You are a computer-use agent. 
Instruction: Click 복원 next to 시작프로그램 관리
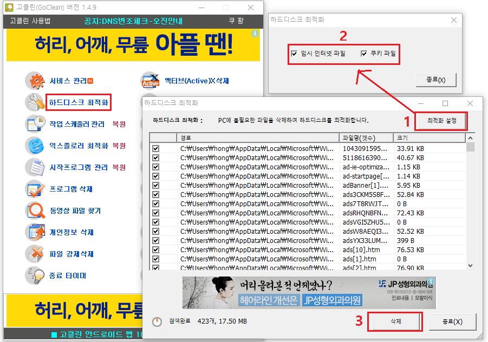pos(119,168)
